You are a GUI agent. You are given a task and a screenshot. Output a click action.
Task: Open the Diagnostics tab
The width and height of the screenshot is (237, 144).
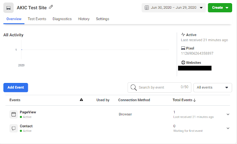coord(62,19)
